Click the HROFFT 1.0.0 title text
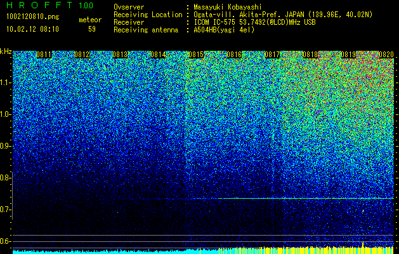The height and width of the screenshot is (254, 399). pos(50,5)
